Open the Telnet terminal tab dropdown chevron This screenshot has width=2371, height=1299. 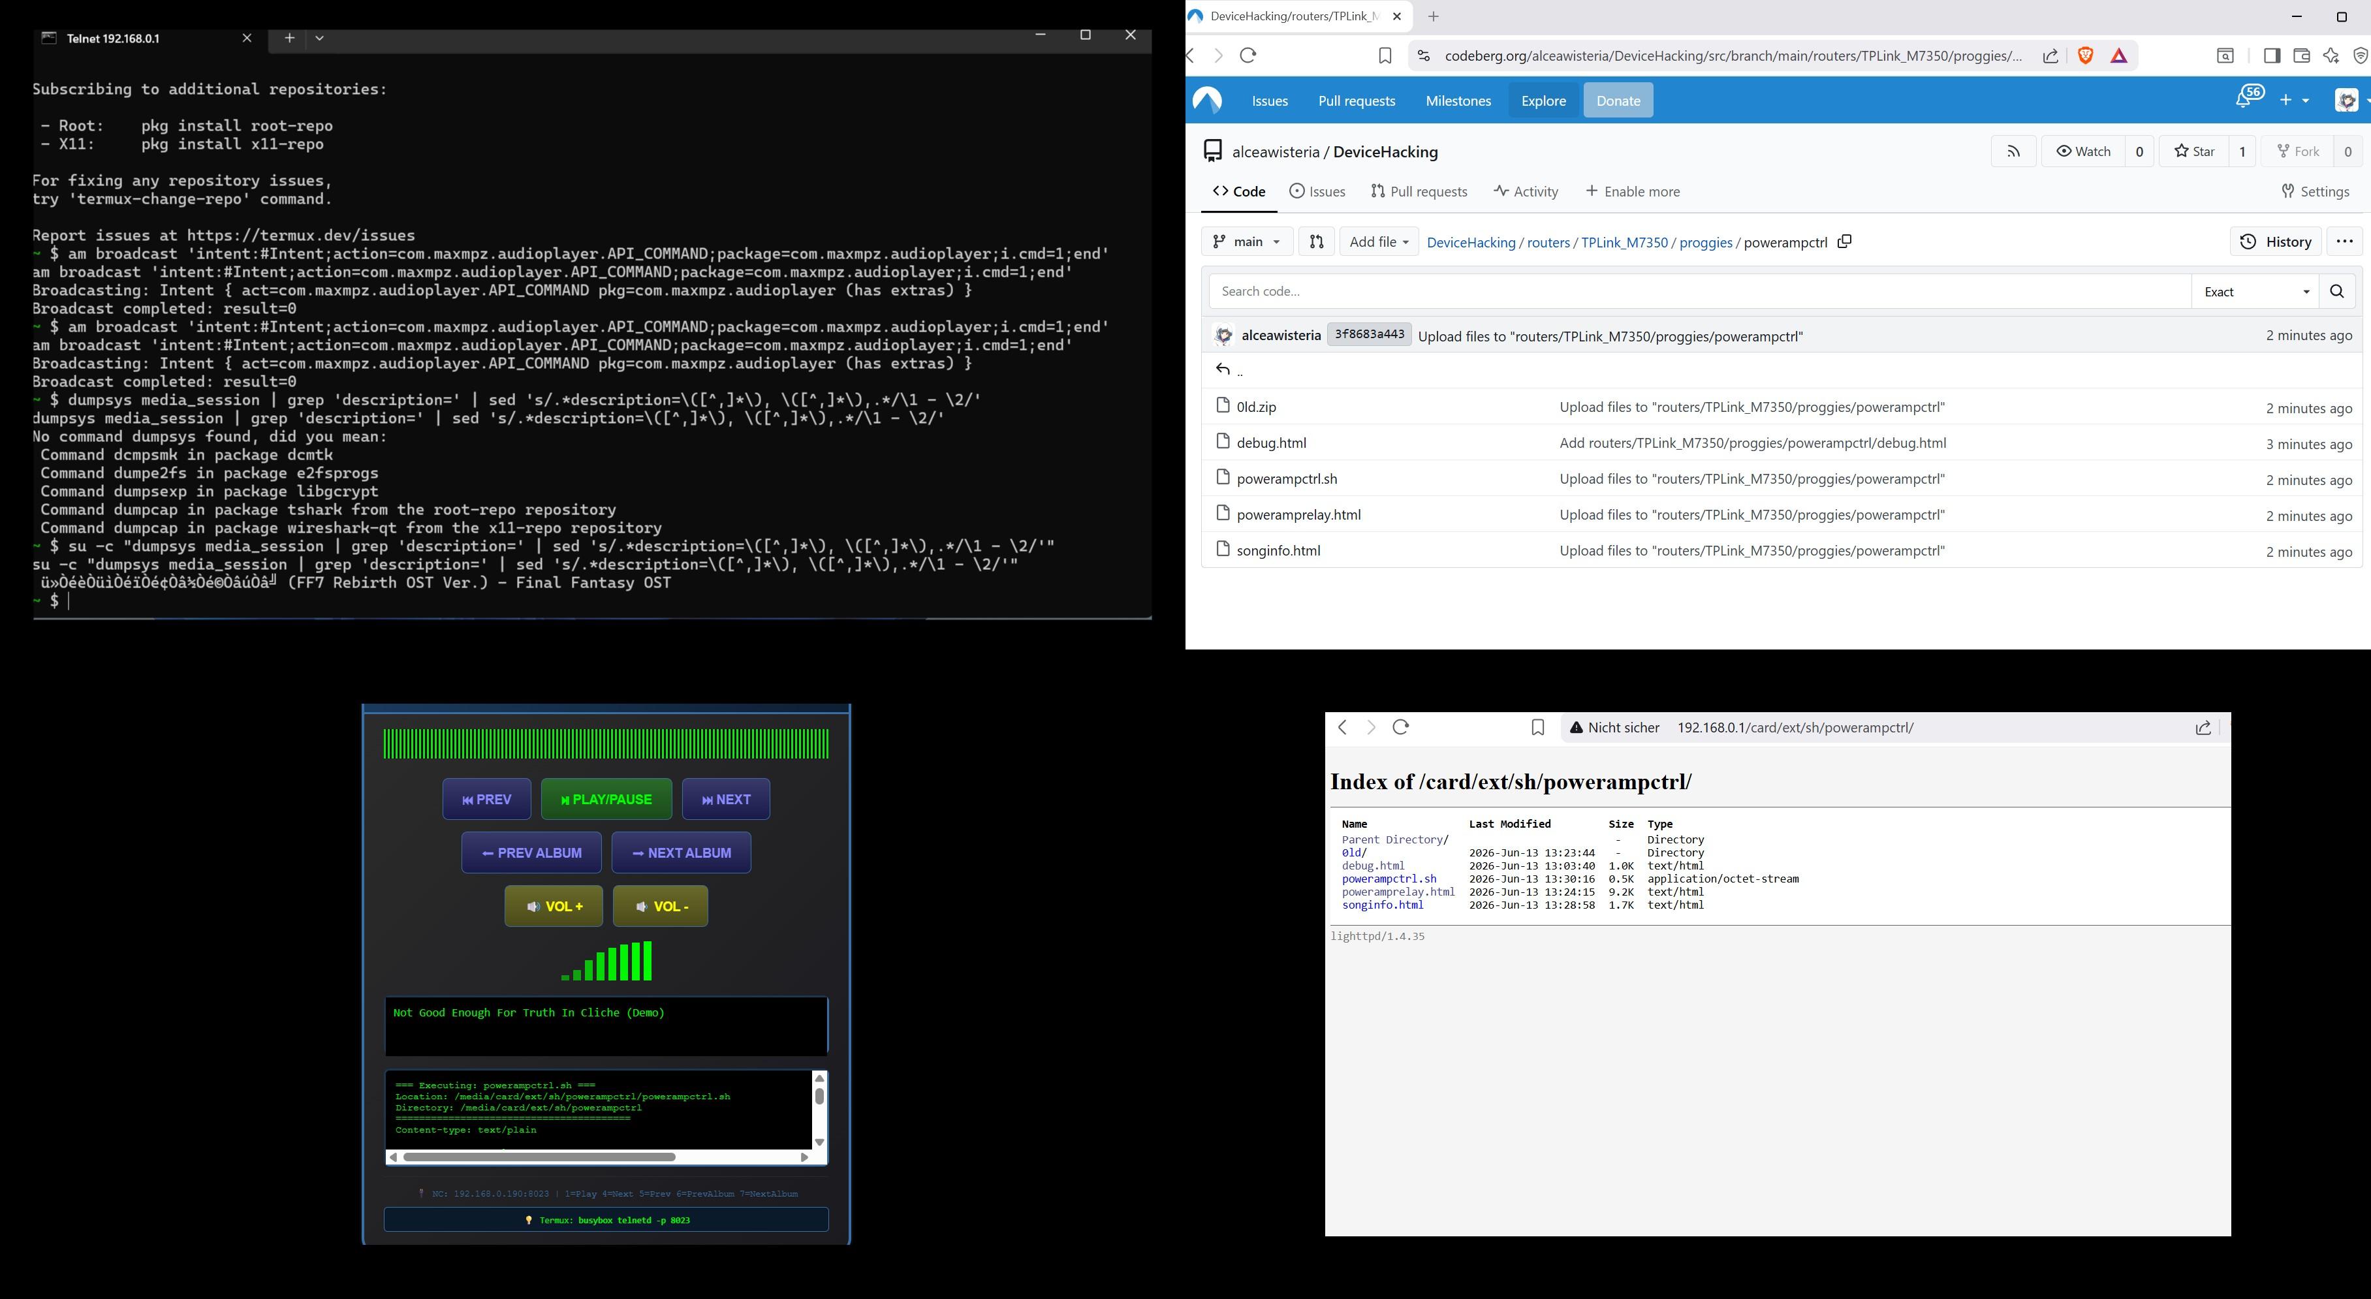coord(319,38)
